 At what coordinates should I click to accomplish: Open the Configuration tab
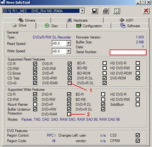click(x=89, y=26)
